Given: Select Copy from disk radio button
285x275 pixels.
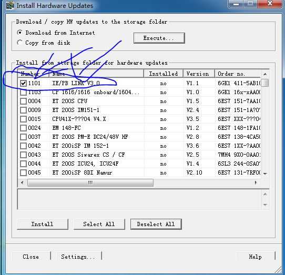Looking at the screenshot, I should coord(19,43).
